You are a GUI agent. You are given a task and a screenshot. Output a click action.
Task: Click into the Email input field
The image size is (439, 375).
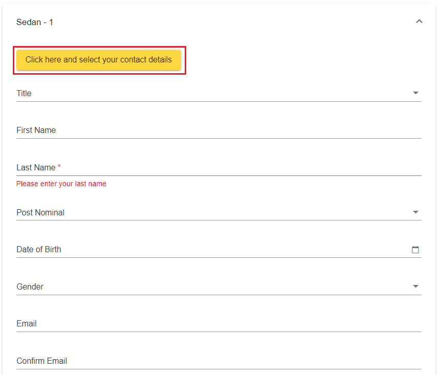point(218,324)
